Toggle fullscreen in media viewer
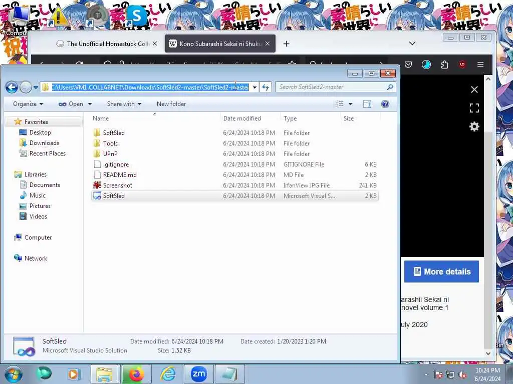This screenshot has height=384, width=513. click(x=474, y=108)
